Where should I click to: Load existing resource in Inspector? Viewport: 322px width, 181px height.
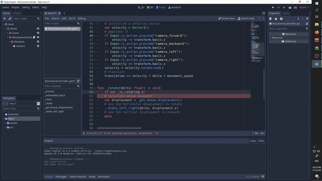tap(276, 19)
